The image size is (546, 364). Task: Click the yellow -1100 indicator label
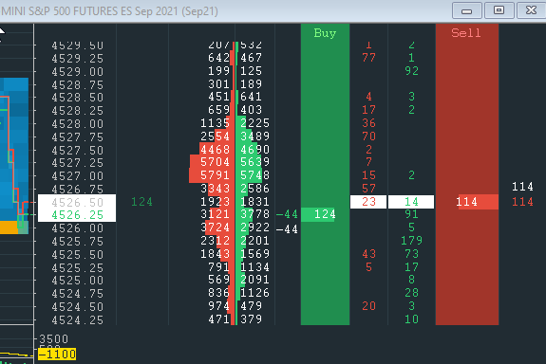coord(57,355)
